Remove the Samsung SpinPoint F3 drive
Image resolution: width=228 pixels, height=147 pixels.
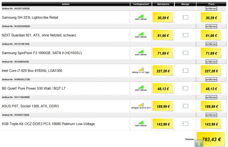tap(211, 44)
